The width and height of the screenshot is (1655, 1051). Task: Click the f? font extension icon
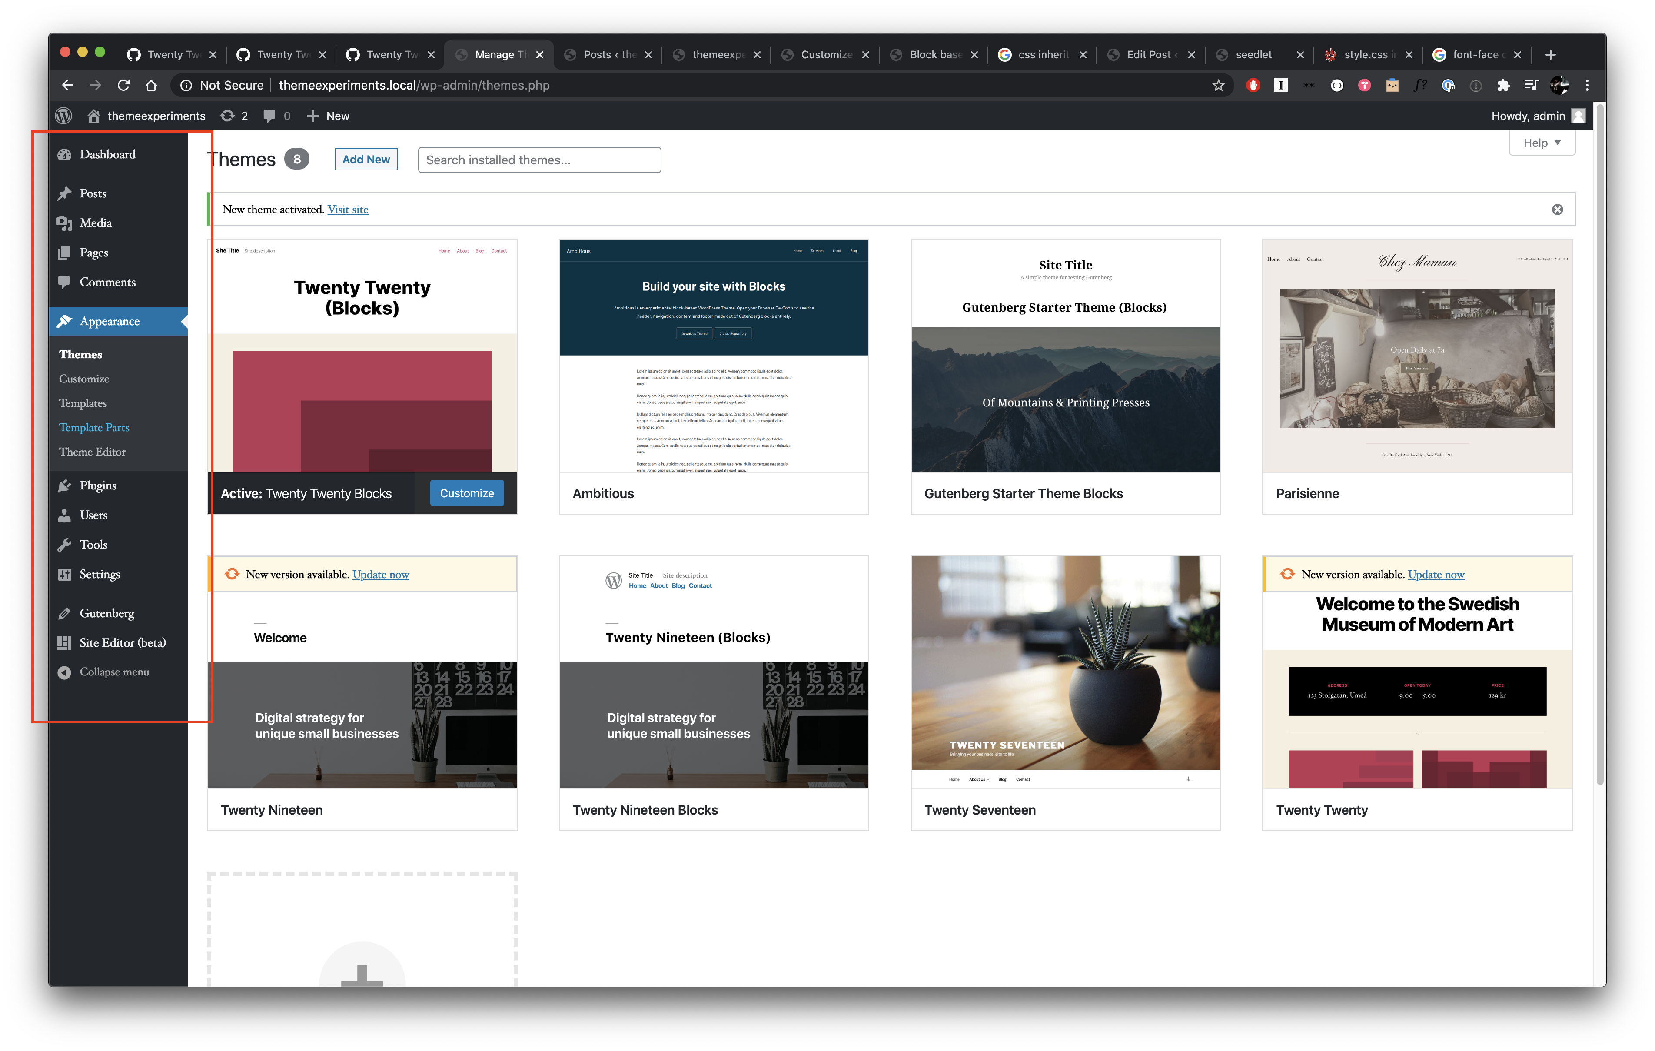tap(1420, 85)
